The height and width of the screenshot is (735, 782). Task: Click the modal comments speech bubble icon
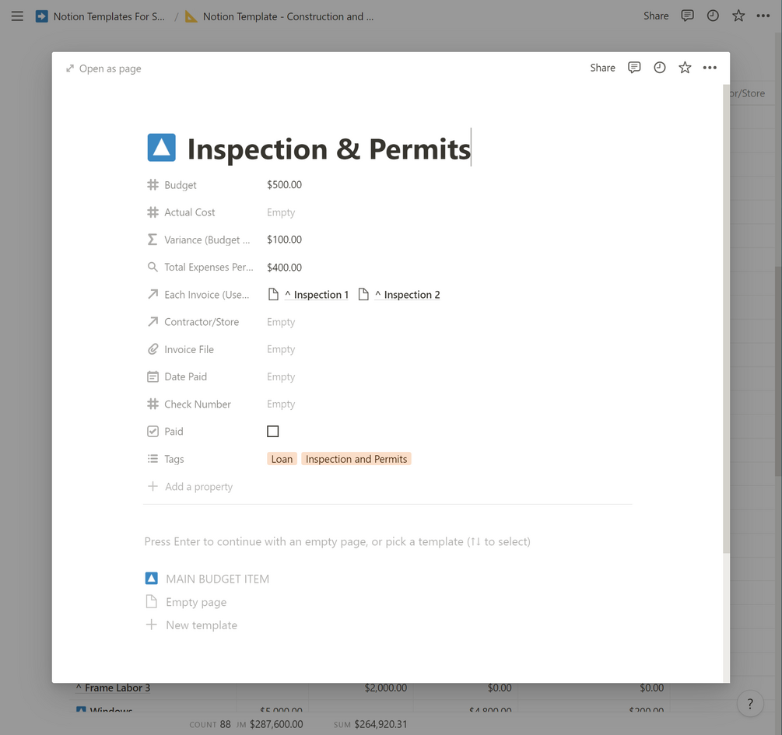point(634,68)
